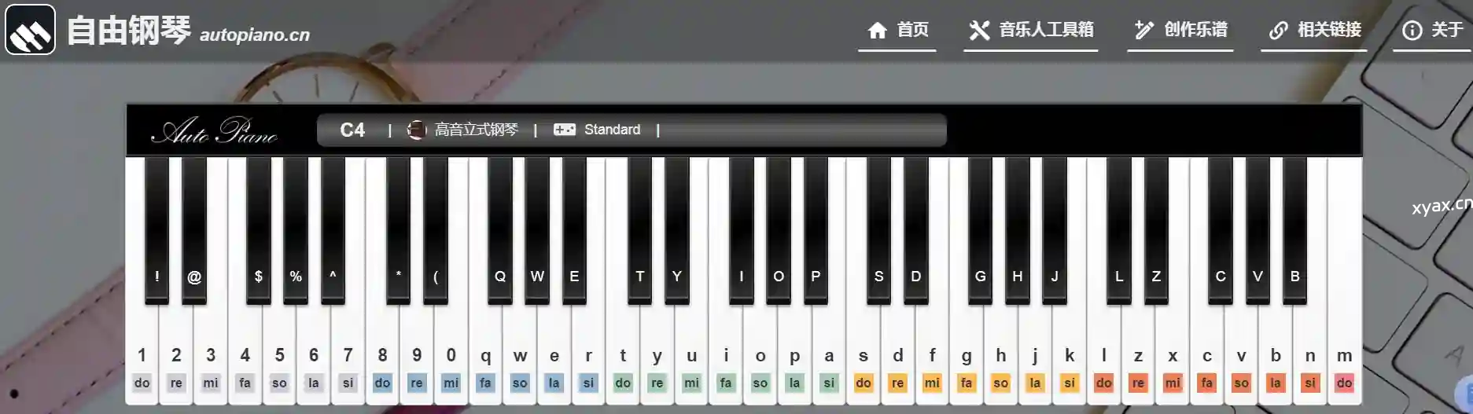The image size is (1473, 414).
Task: Click the autopiano.cn site title
Action: [255, 35]
